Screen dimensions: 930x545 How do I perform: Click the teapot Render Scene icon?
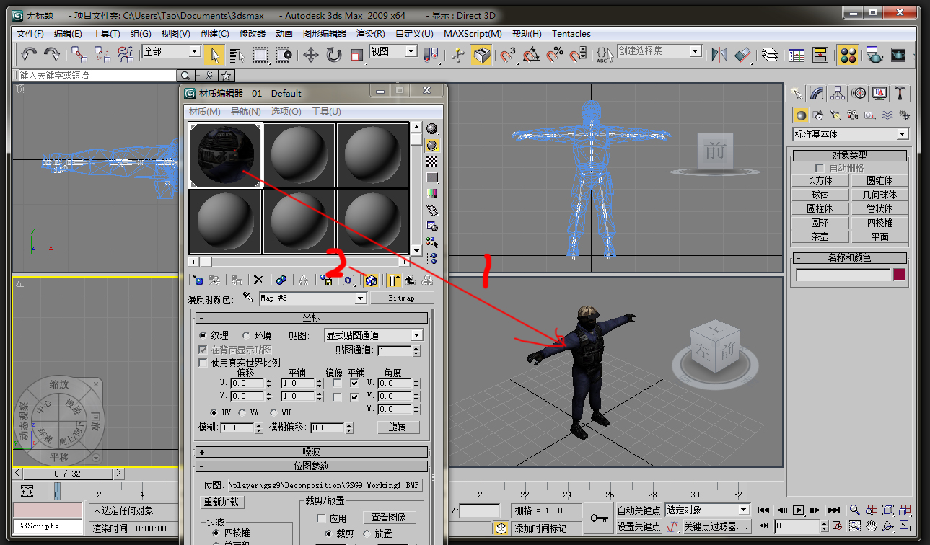click(874, 55)
